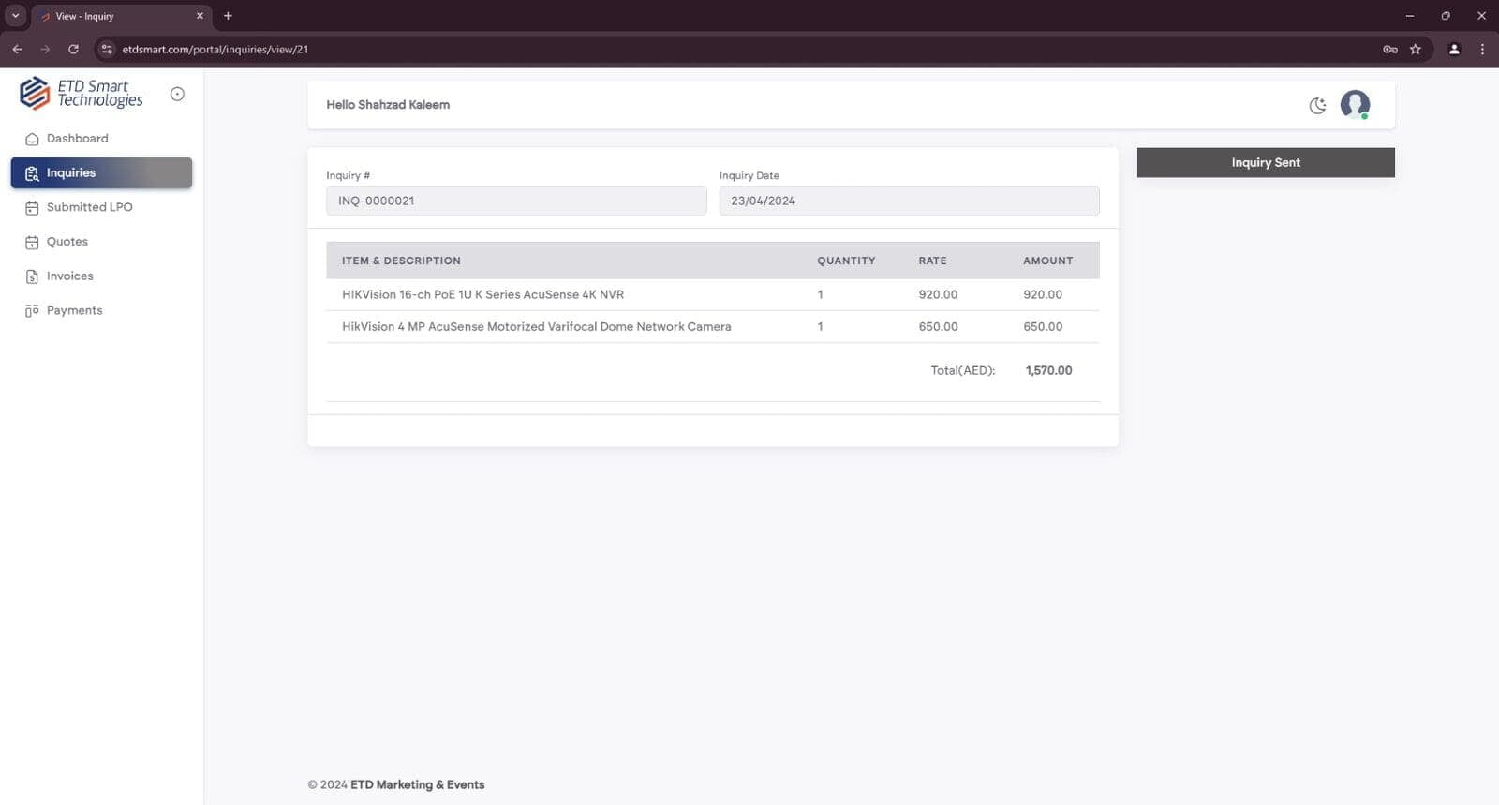1499x805 pixels.
Task: Select Inquiries in the sidebar
Action: (101, 173)
